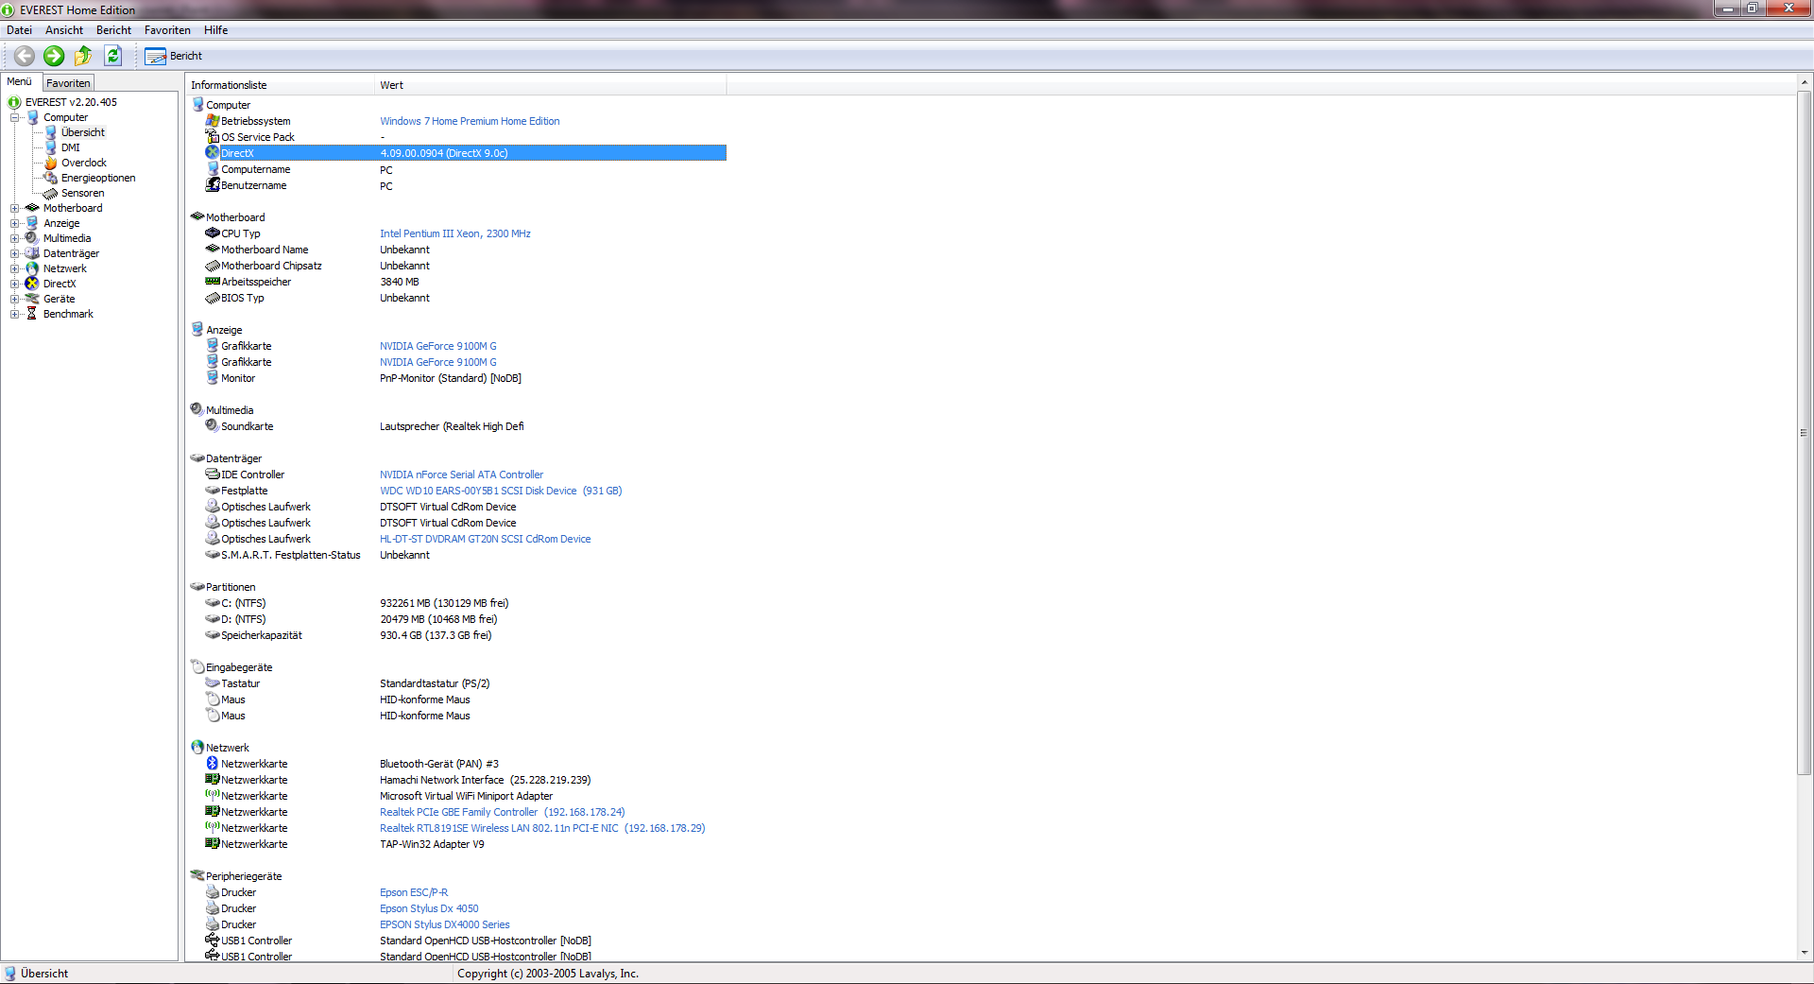
Task: Click the Netzwerk globe icon in left tree
Action: pos(32,268)
